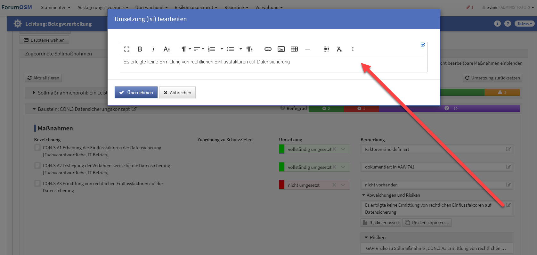Open the Stammdaten menu
537x255 pixels.
(x=55, y=7)
